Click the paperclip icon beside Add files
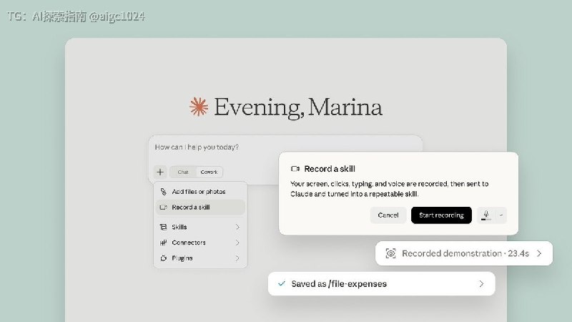 (x=164, y=192)
